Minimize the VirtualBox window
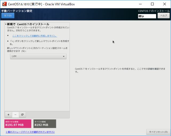 point(140,4)
